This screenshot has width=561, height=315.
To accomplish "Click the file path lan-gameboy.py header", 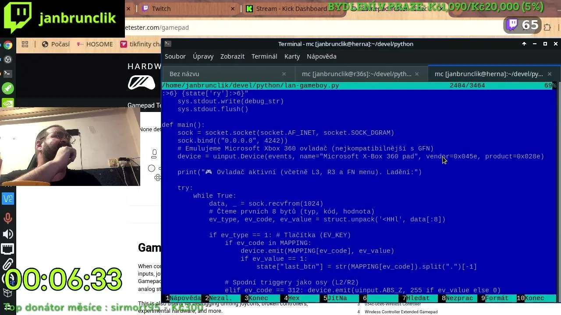I will point(250,85).
